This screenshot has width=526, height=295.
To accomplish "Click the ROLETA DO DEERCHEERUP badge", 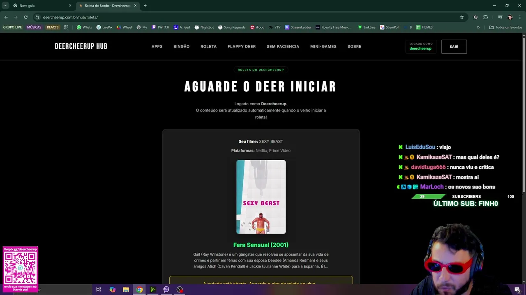I will pos(261,70).
